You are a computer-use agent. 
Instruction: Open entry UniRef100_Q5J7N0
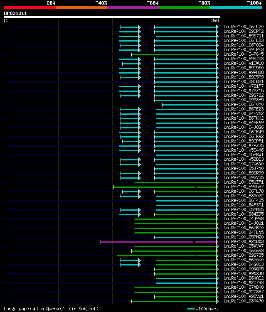click(x=244, y=169)
